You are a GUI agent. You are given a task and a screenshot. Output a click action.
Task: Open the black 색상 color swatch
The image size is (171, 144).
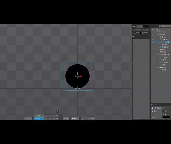[166, 117]
